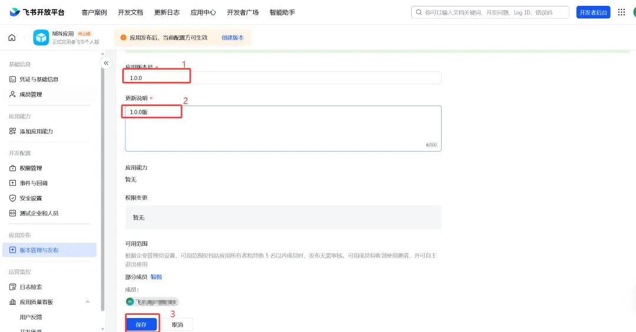Click the 6/500 character counter
The height and width of the screenshot is (332, 636).
point(431,144)
